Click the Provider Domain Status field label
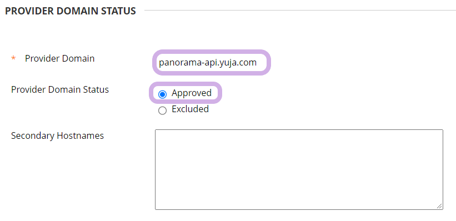 click(x=60, y=89)
